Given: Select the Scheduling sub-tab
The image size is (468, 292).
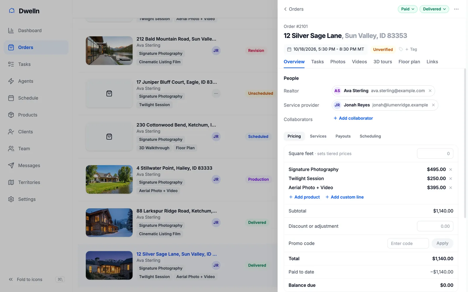Looking at the screenshot, I should (370, 136).
